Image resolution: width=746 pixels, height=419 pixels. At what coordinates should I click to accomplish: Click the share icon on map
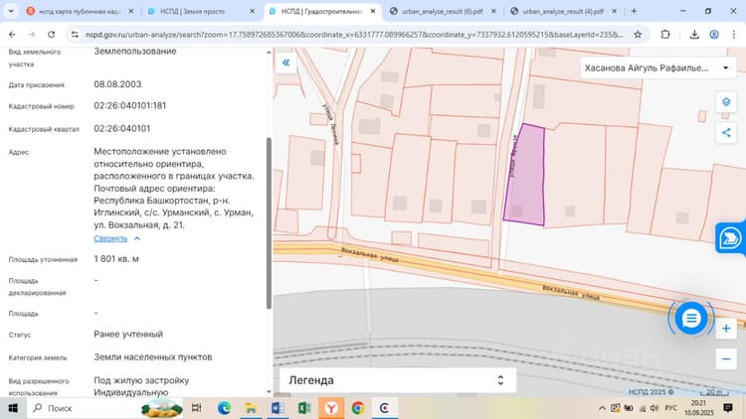[726, 132]
